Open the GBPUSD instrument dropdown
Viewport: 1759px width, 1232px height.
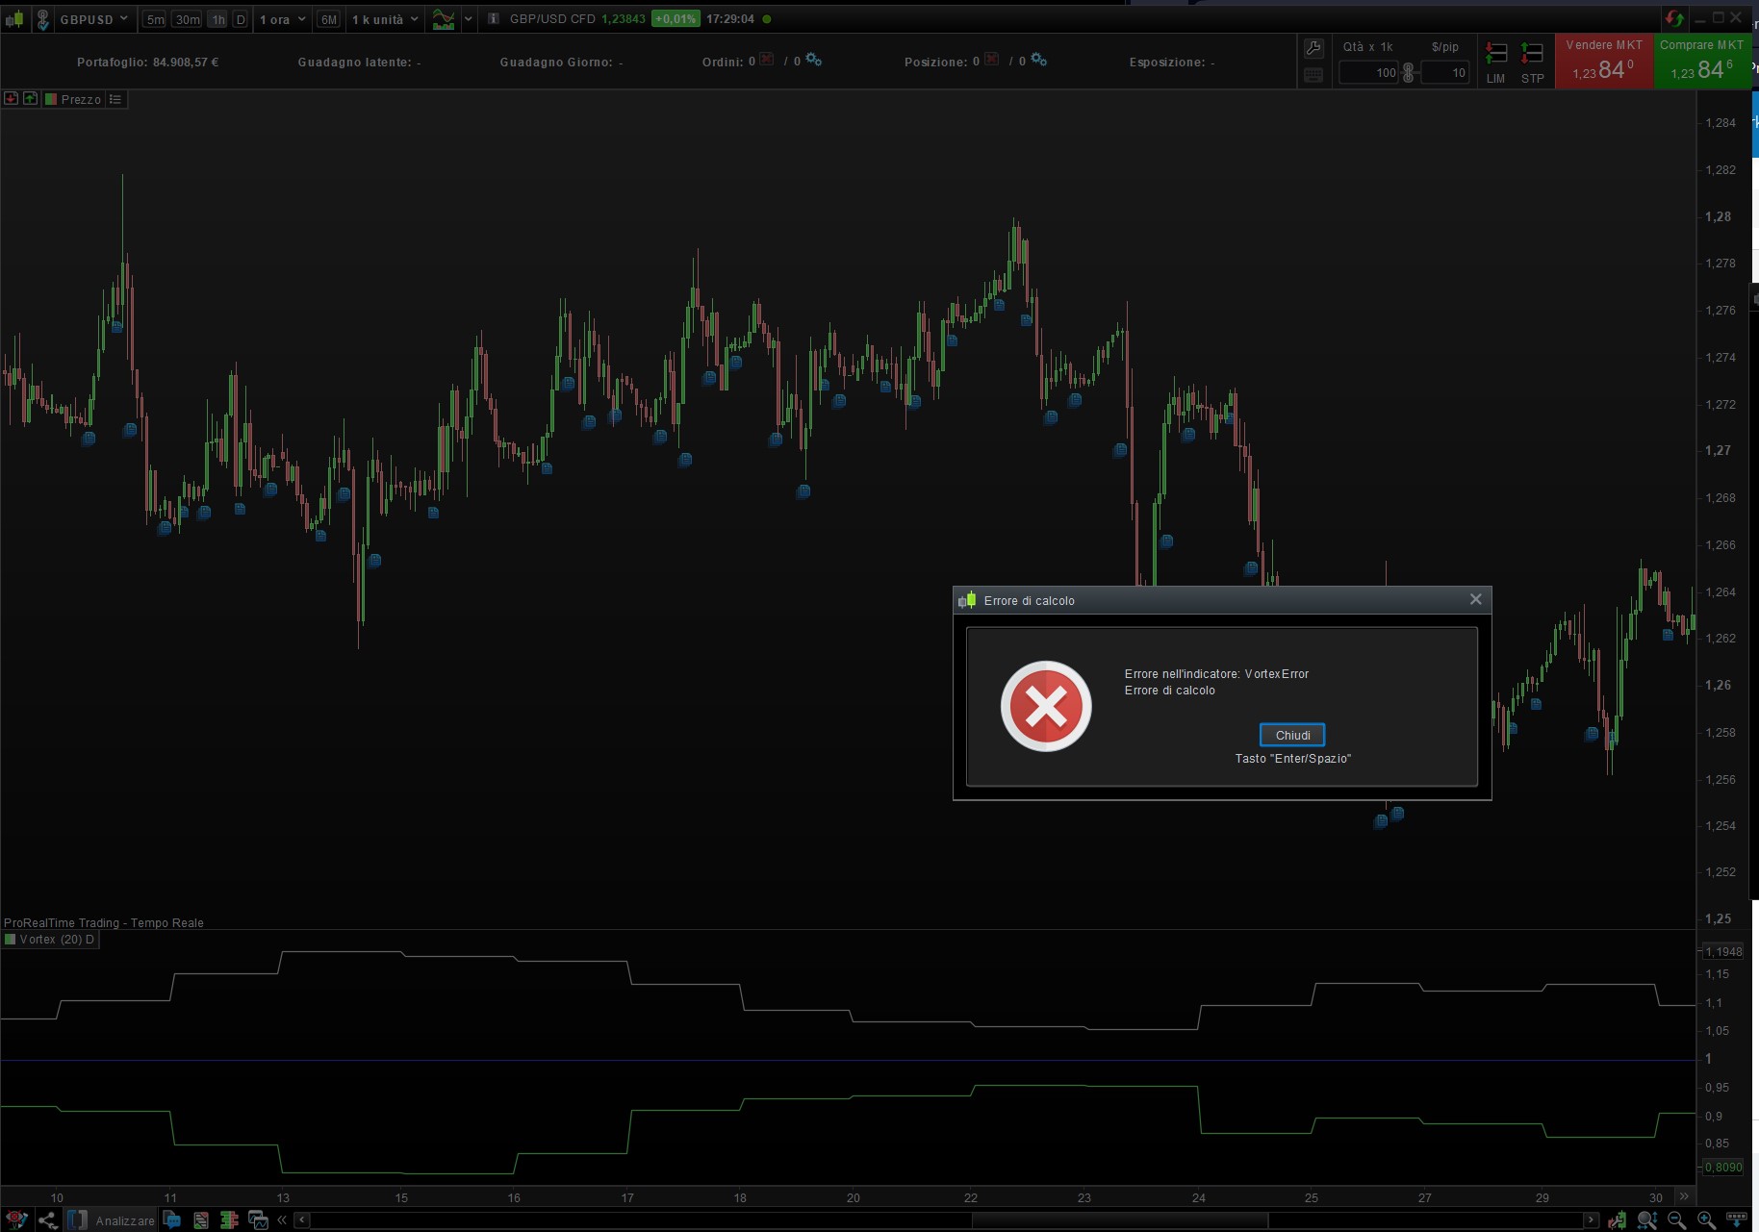point(94,19)
